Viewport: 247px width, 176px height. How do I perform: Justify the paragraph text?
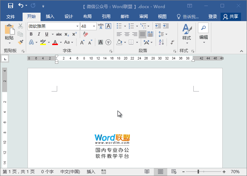143,34
